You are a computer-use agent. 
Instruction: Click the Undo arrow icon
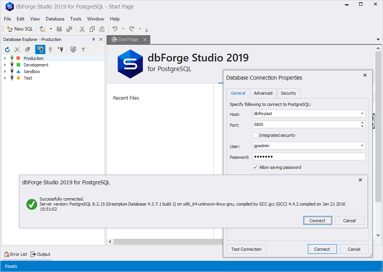pos(115,29)
